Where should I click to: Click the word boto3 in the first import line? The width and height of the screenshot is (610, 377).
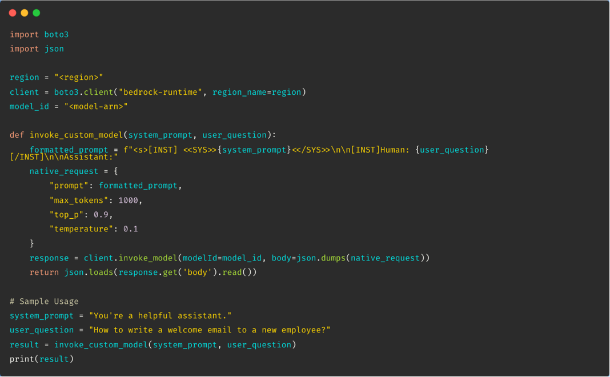[57, 34]
